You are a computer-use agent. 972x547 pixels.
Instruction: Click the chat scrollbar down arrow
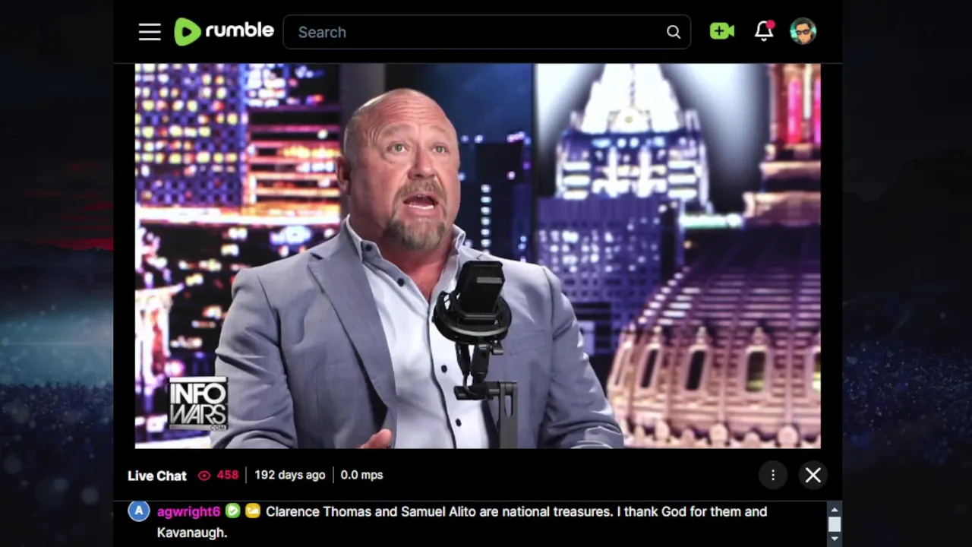pos(835,539)
